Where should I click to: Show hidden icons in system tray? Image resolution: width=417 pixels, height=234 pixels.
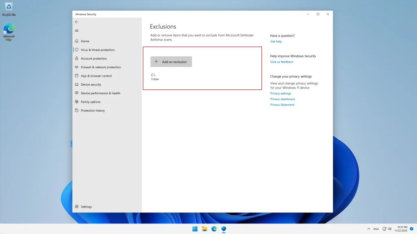[369, 229]
